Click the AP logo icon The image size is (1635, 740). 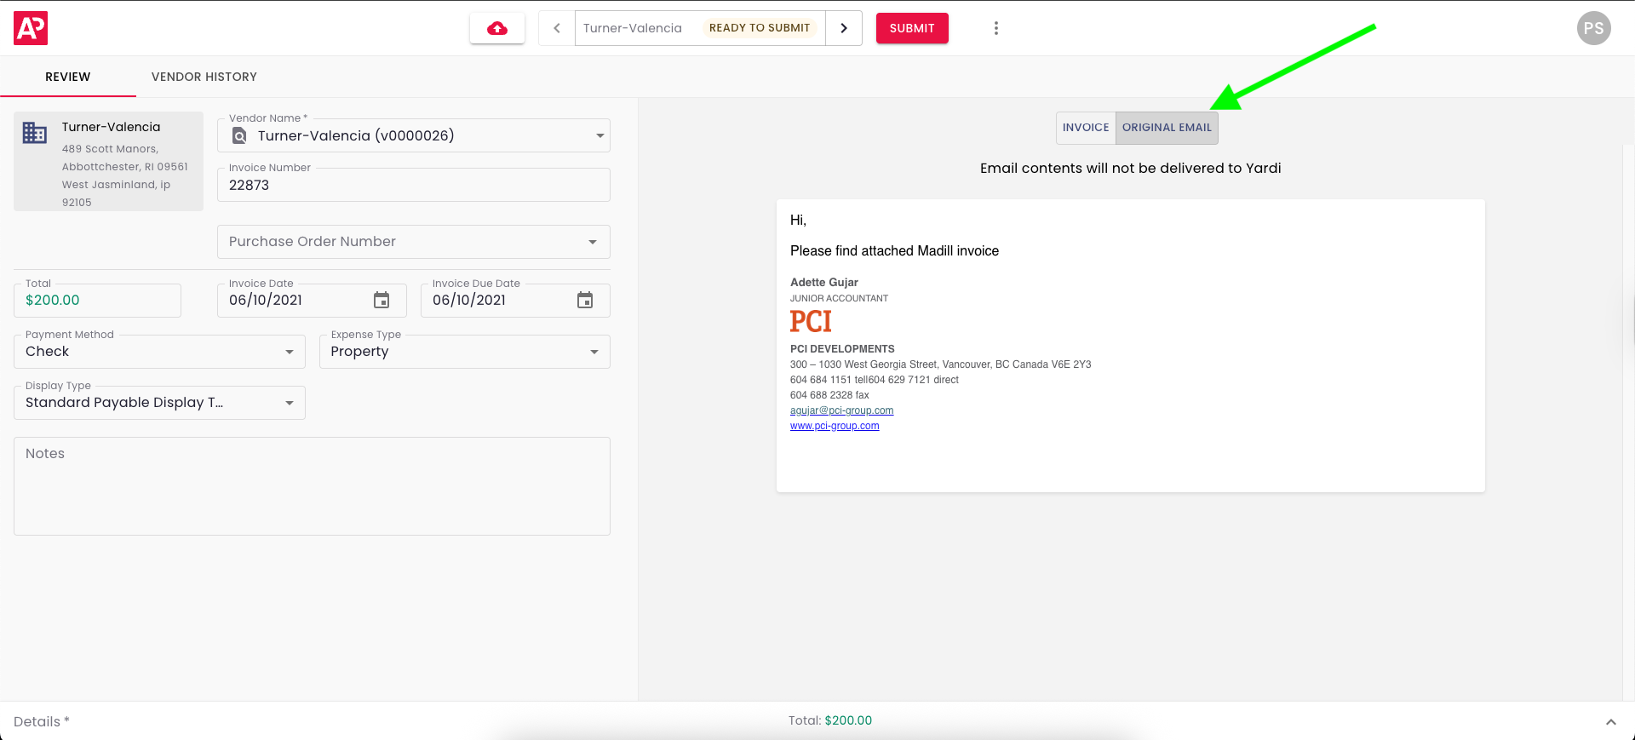point(31,28)
